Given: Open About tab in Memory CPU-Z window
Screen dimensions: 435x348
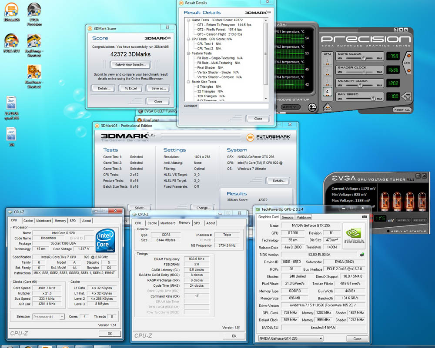Looking at the screenshot, I should click(211, 223).
